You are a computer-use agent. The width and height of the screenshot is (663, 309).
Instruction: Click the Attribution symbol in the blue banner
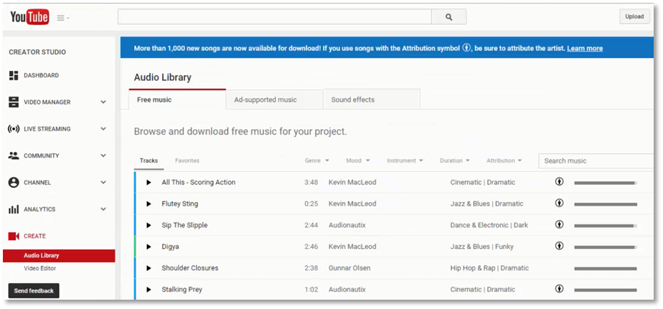(x=466, y=48)
